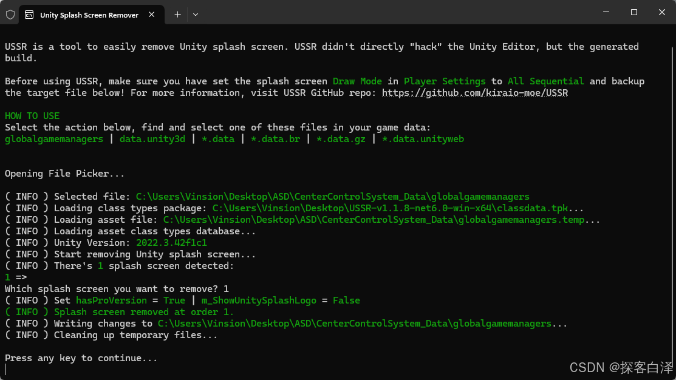Open a new terminal tab with plus

(x=177, y=15)
